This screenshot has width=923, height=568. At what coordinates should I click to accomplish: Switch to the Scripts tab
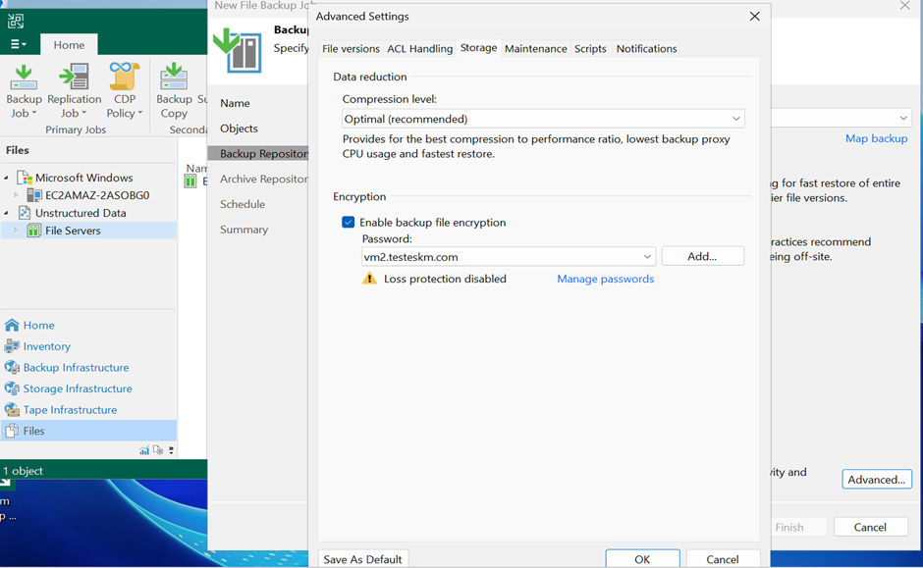590,49
